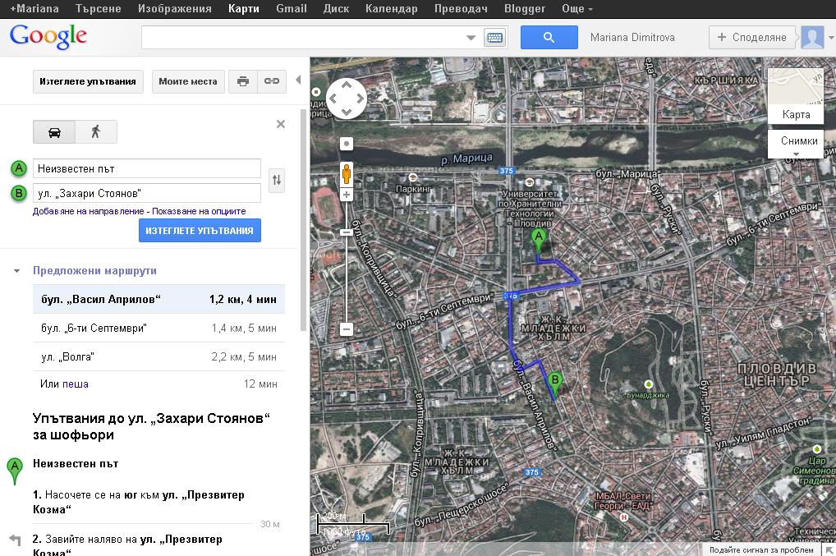Open the Още menu
The height and width of the screenshot is (556, 836).
(x=577, y=9)
